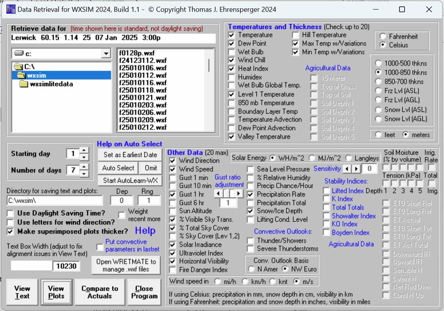The height and width of the screenshot is (311, 444).
Task: Select Fahrenheit temperature units
Action: [x=383, y=36]
